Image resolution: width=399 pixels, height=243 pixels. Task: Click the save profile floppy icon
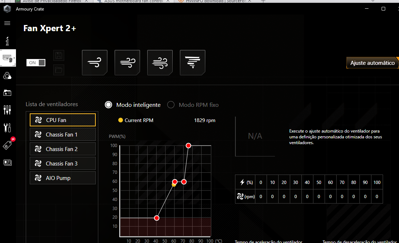[59, 55]
